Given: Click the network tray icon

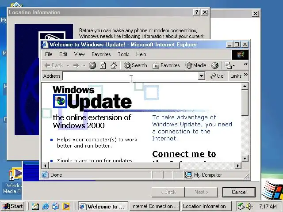Looking at the screenshot, I should coord(241,206).
